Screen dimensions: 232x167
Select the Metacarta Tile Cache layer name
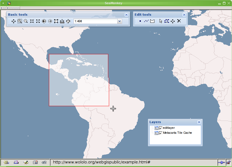177,133
